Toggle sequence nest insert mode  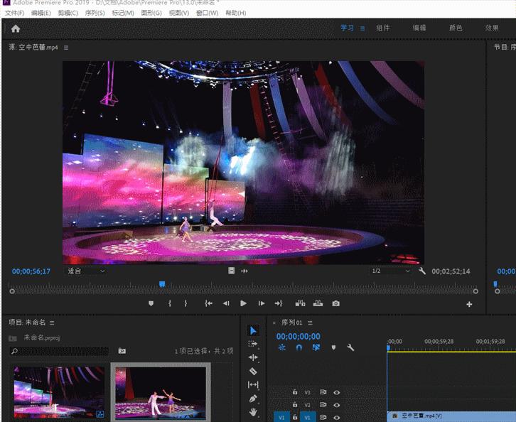pos(282,347)
